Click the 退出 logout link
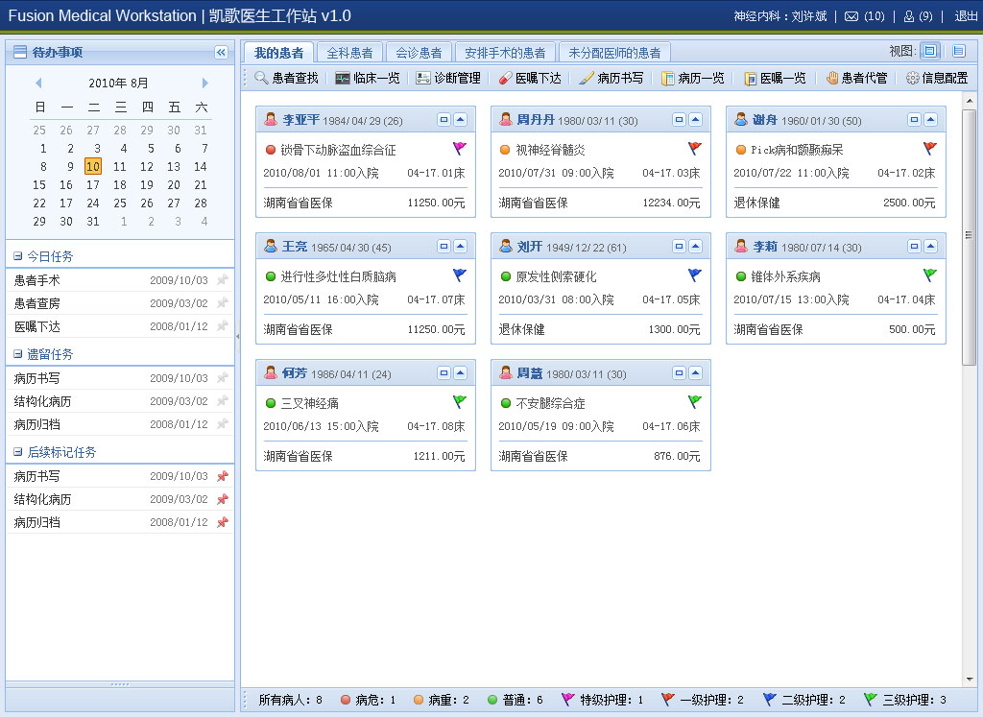 click(966, 16)
